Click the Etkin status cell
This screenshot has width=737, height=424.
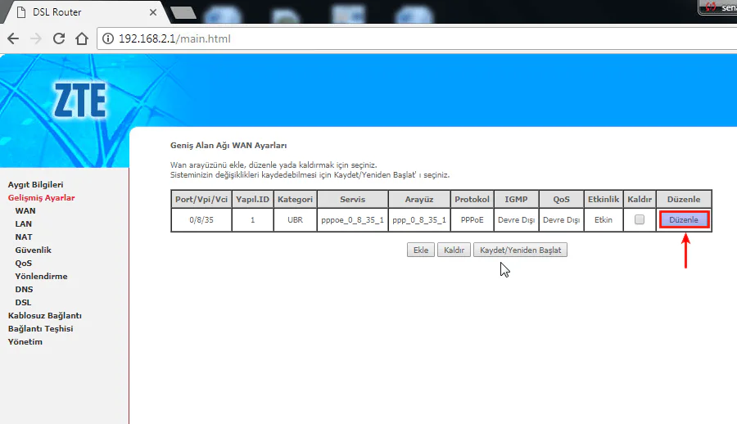[x=604, y=220]
